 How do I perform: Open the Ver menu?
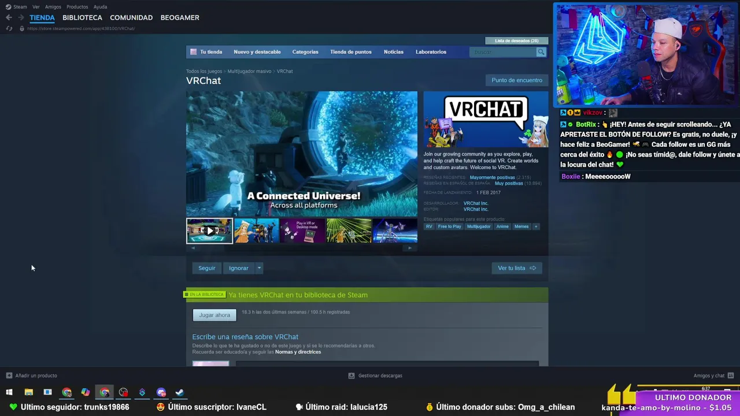tap(36, 7)
